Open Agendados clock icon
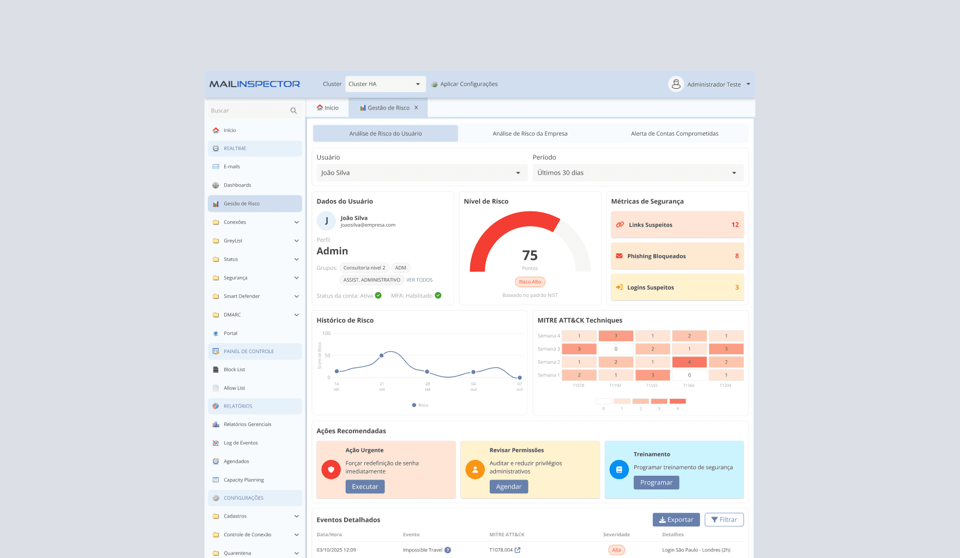 click(x=216, y=462)
